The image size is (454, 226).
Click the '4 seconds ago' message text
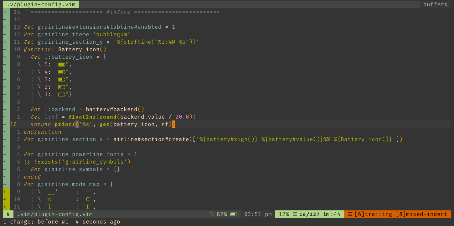click(98, 222)
